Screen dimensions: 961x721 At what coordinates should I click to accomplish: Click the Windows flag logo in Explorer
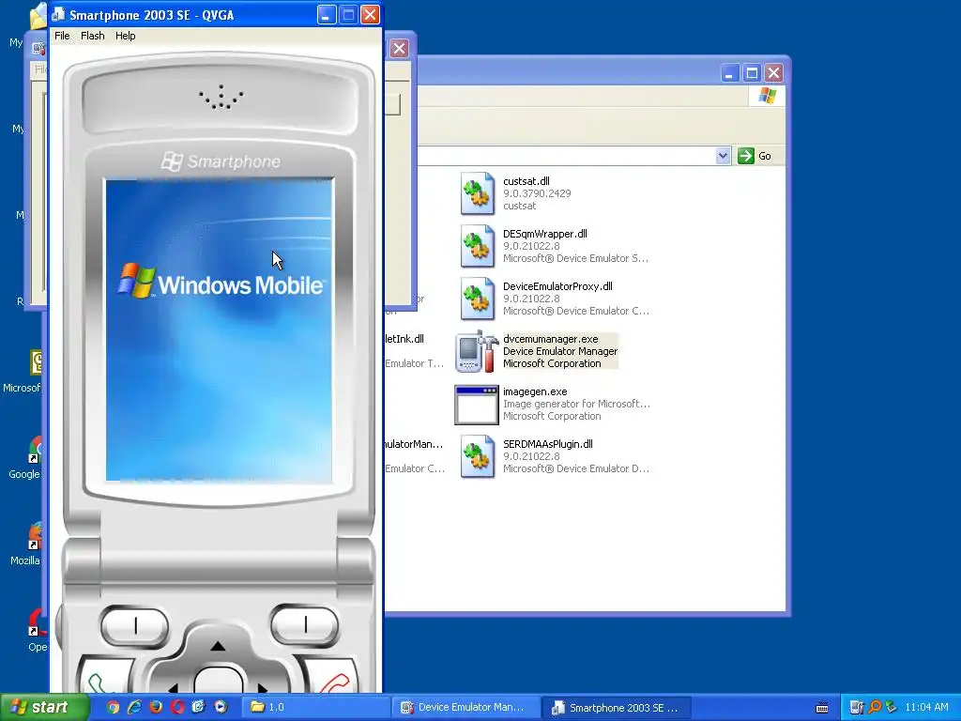pos(768,96)
